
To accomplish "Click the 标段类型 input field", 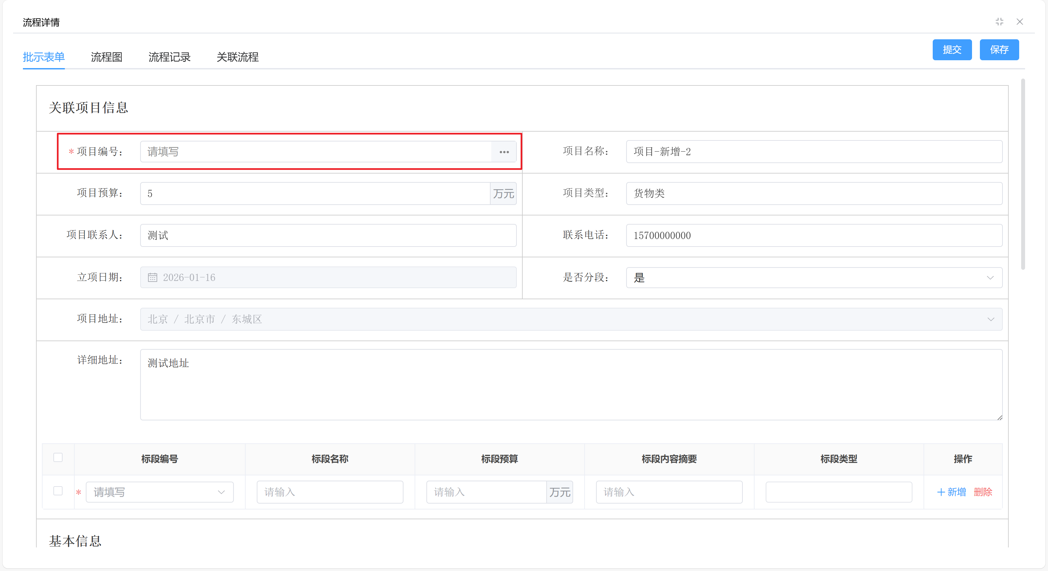I will 839,492.
